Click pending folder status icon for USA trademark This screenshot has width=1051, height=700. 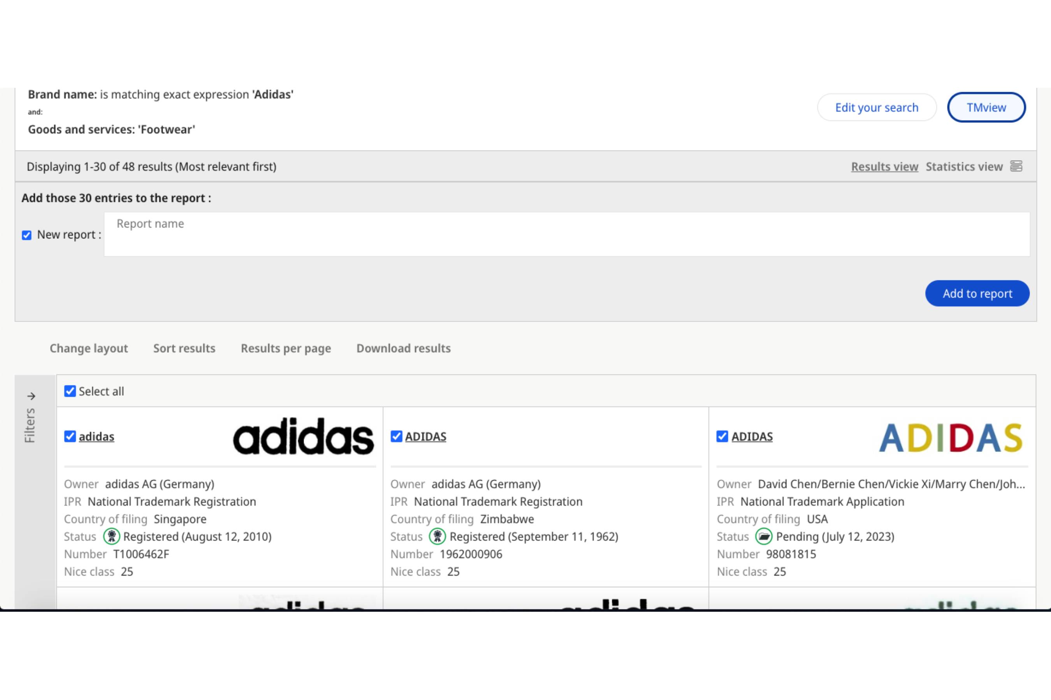764,536
